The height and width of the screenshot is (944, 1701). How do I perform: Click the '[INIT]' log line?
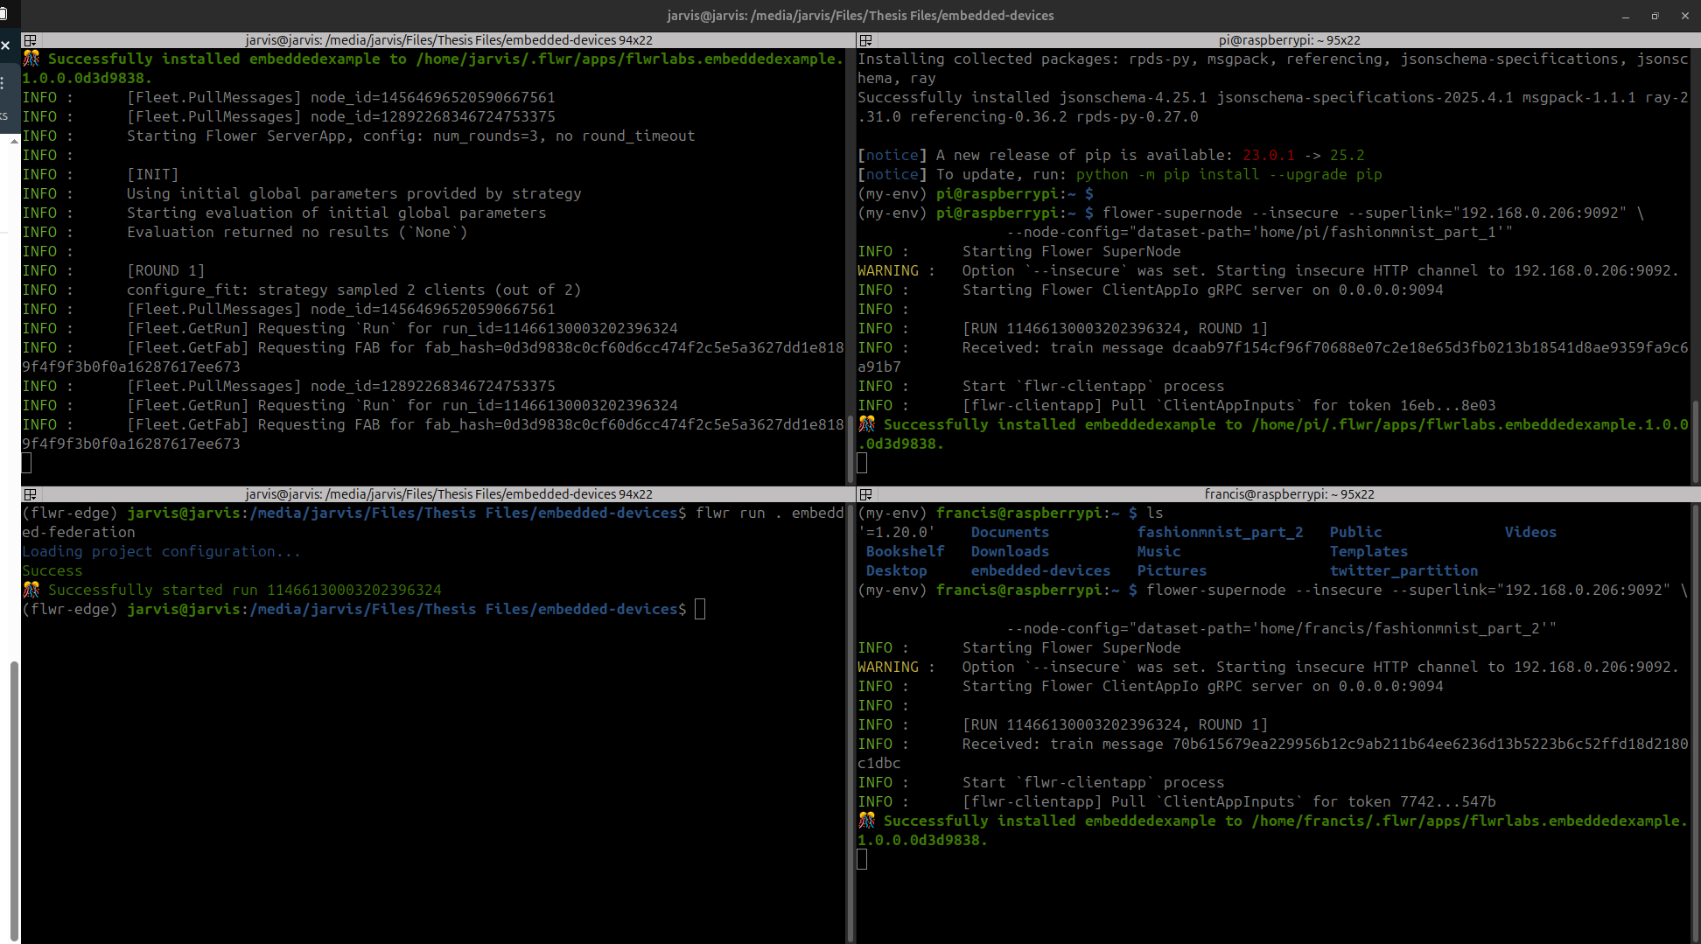pos(152,174)
